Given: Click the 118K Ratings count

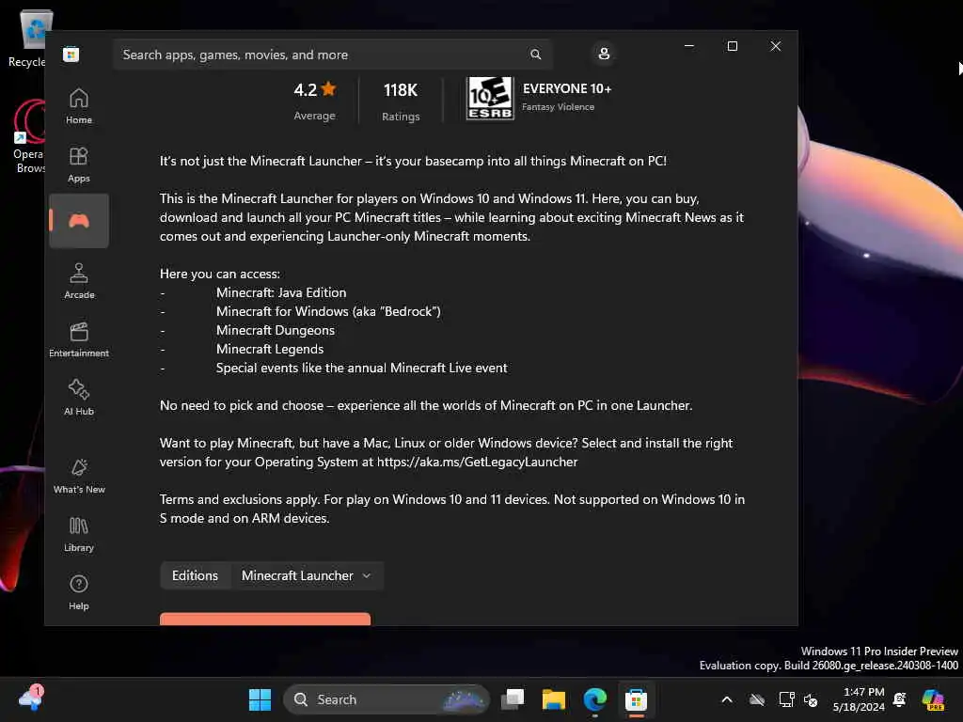Looking at the screenshot, I should point(401,102).
